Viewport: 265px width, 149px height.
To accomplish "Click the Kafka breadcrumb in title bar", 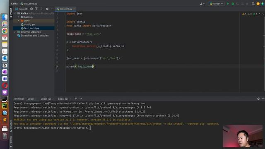I will pyautogui.click(x=14, y=4).
